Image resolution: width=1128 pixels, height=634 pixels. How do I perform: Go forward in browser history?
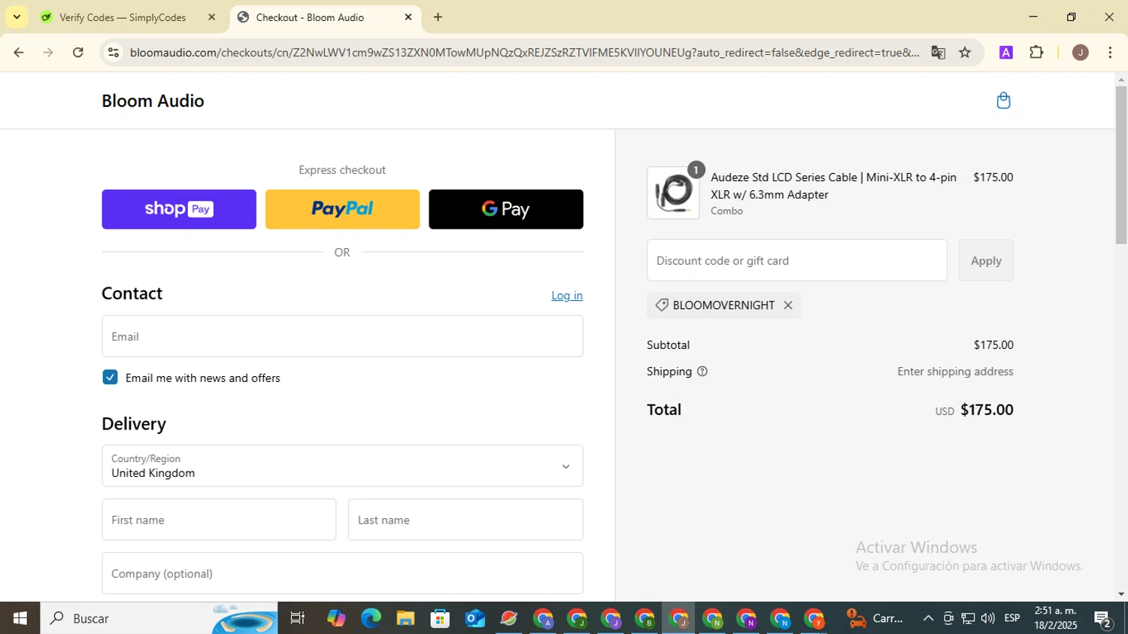[48, 53]
